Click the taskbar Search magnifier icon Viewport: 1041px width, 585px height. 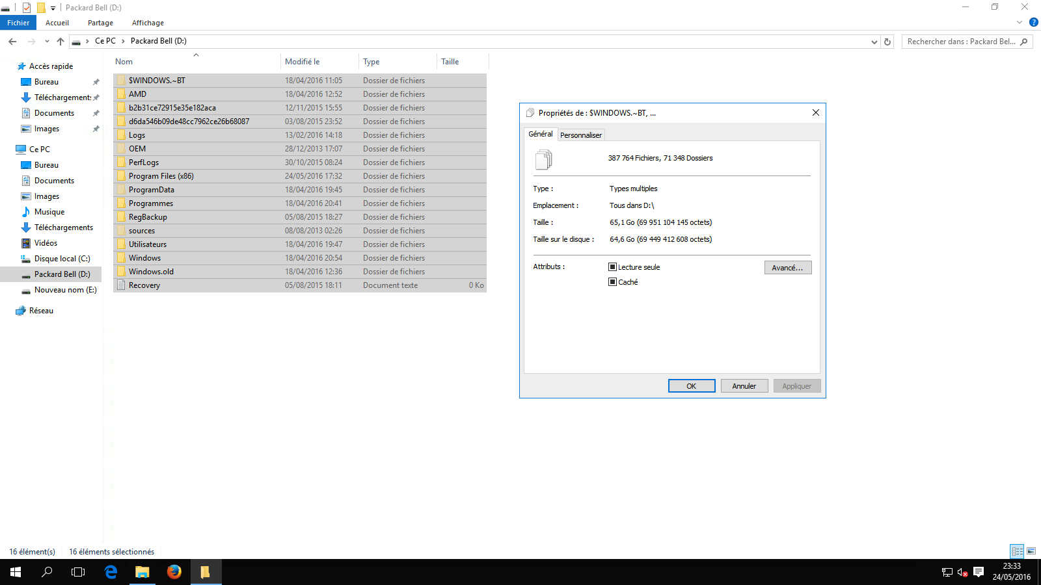[x=47, y=572]
